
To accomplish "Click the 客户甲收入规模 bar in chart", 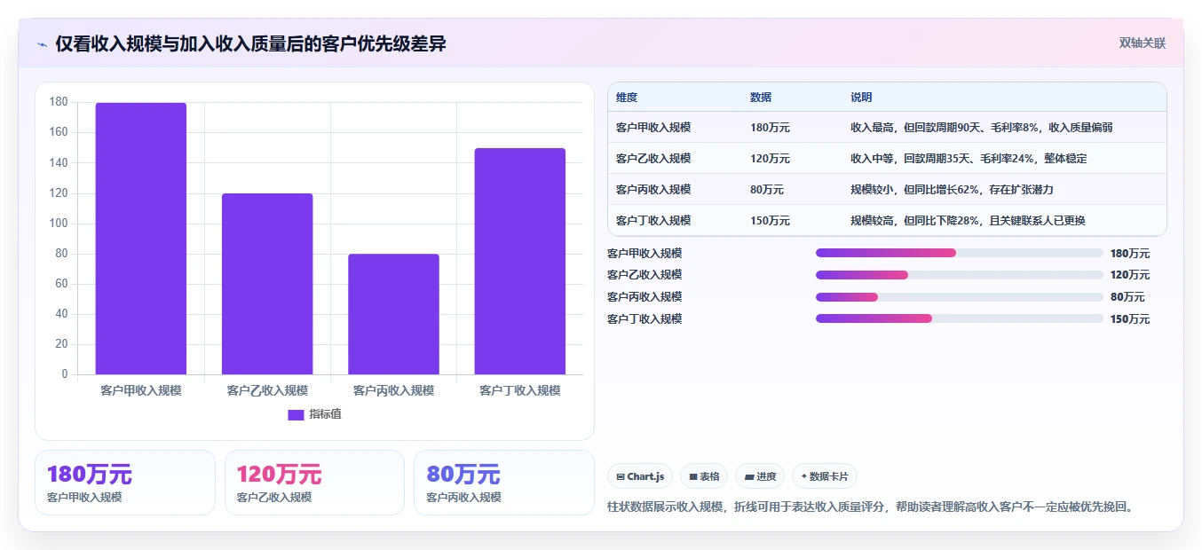I will [141, 239].
